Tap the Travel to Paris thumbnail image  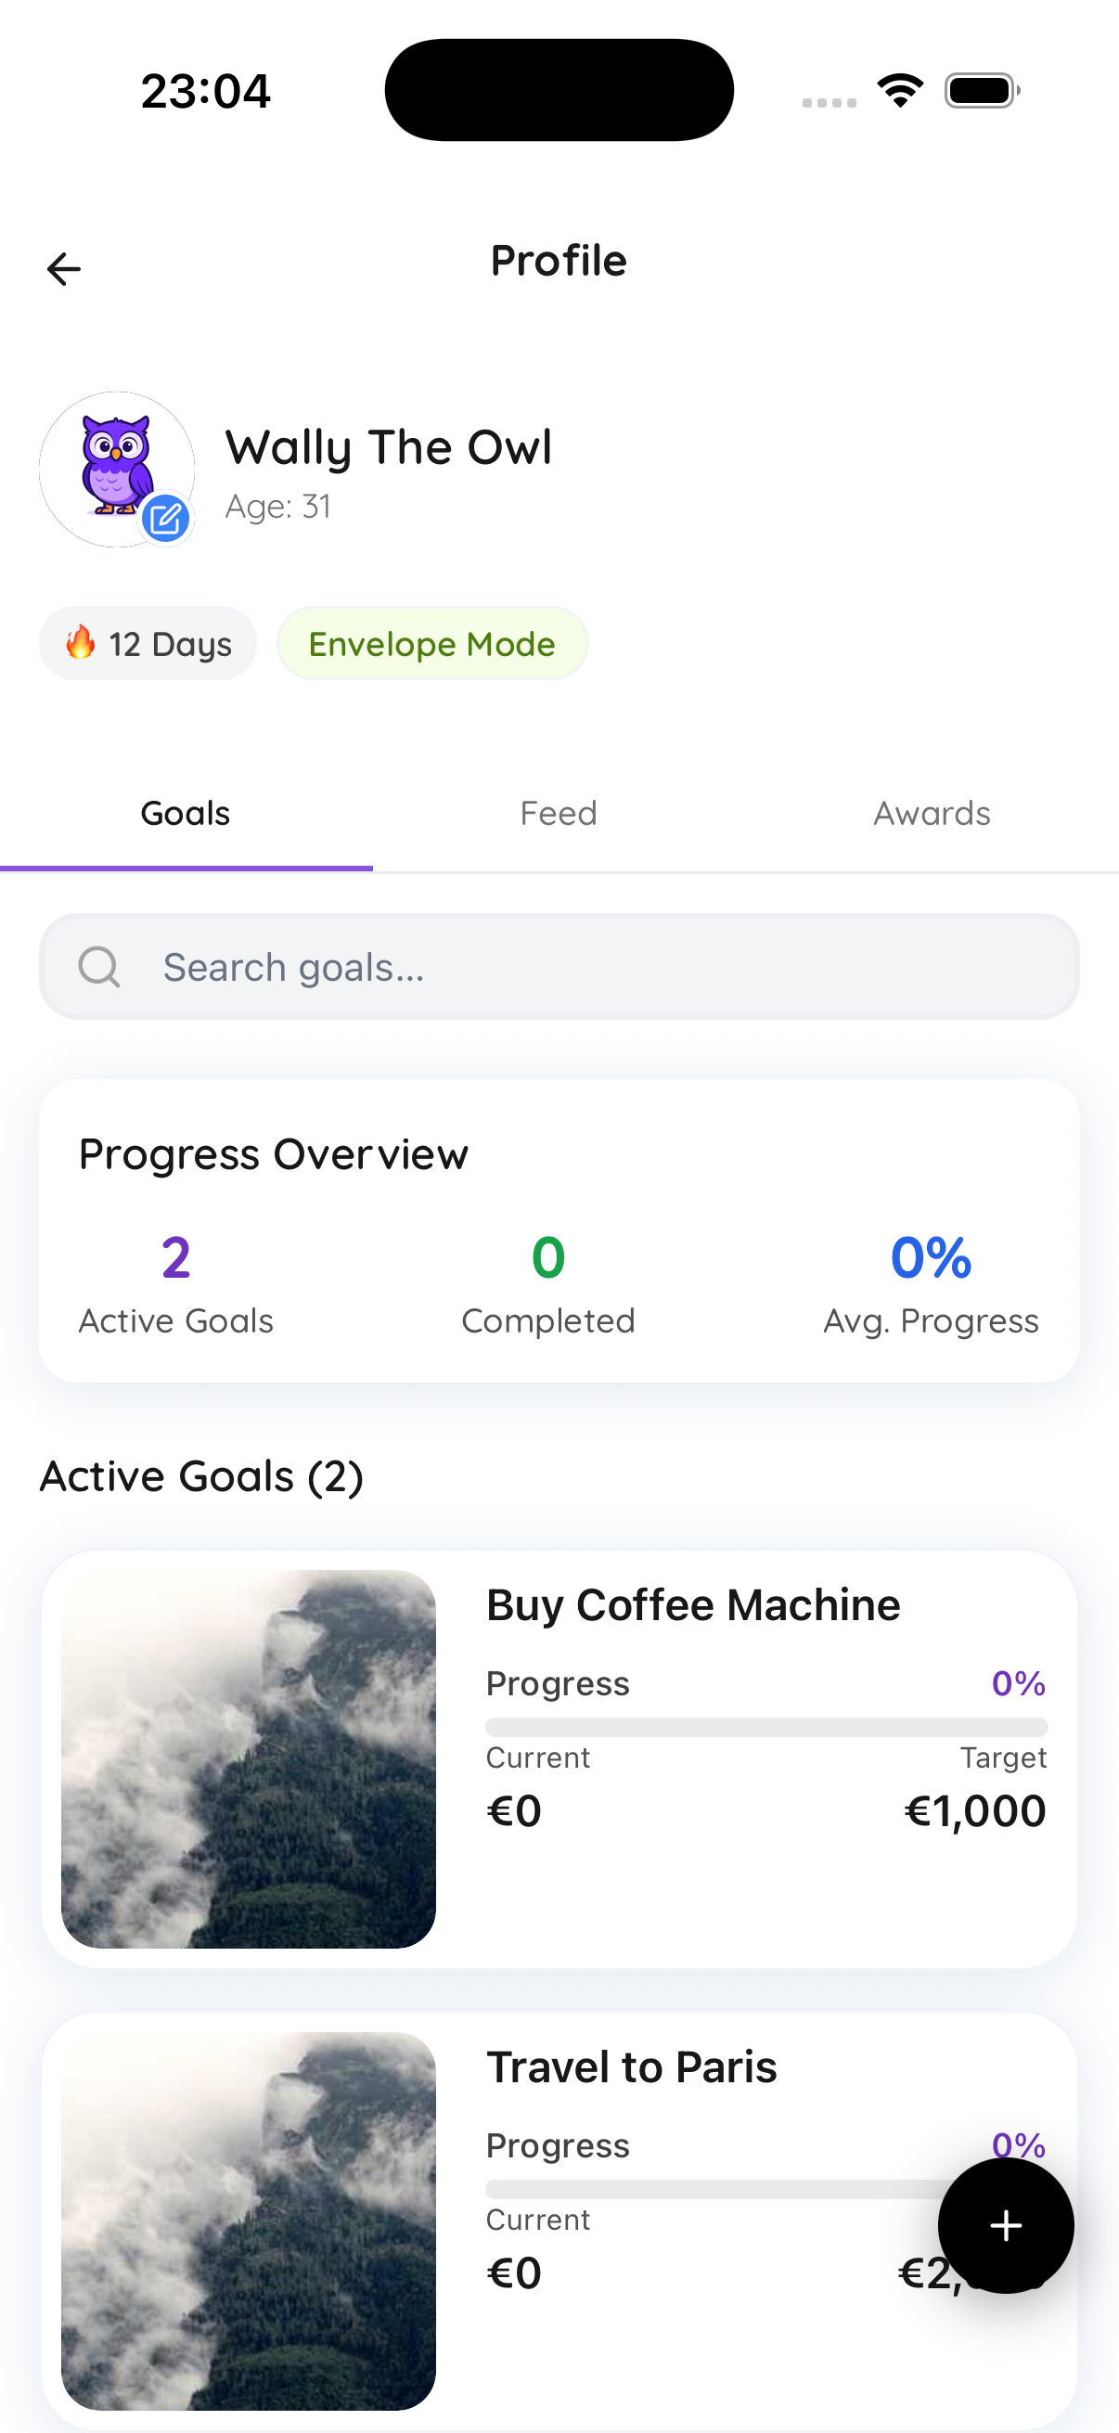(x=249, y=2221)
